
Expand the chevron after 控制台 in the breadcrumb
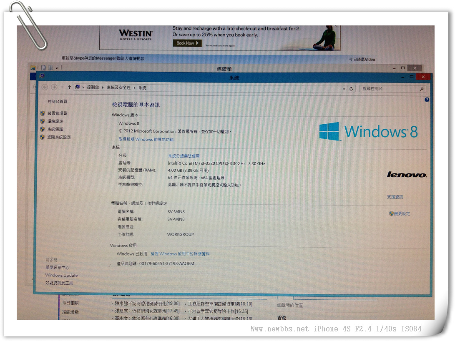tap(103, 88)
